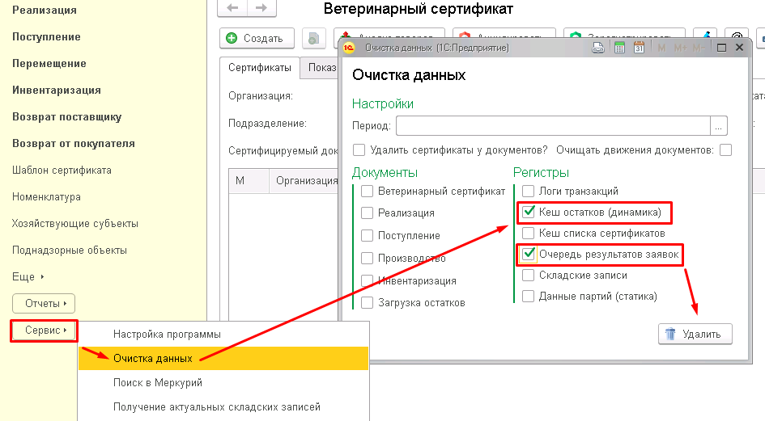Click the M- memory button in title bar
The width and height of the screenshot is (765, 421).
[698, 48]
